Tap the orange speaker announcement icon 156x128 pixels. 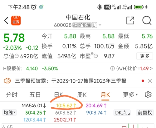[7, 81]
